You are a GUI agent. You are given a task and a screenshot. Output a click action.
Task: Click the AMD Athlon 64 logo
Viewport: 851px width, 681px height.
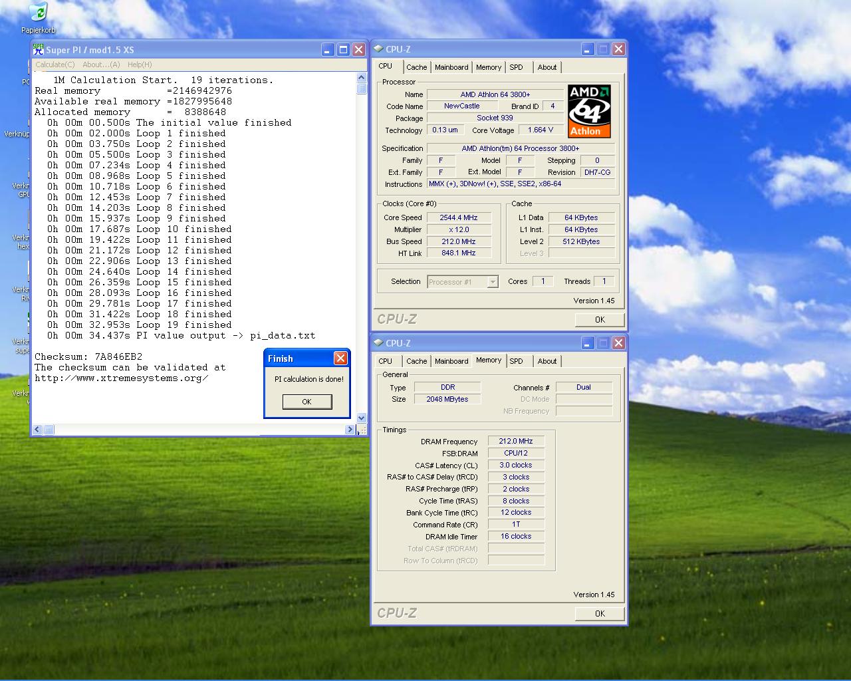click(x=589, y=111)
